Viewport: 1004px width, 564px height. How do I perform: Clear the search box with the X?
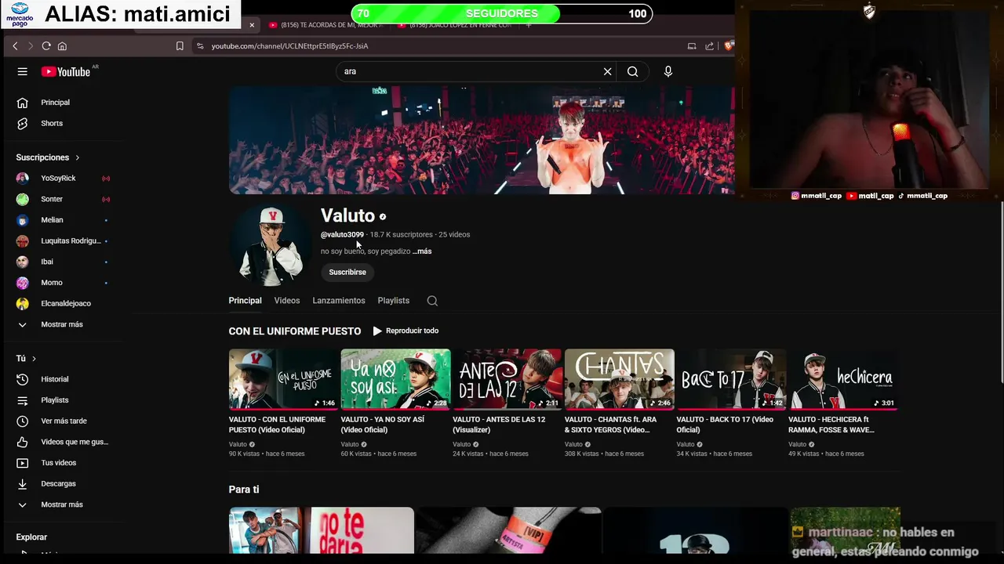point(607,71)
